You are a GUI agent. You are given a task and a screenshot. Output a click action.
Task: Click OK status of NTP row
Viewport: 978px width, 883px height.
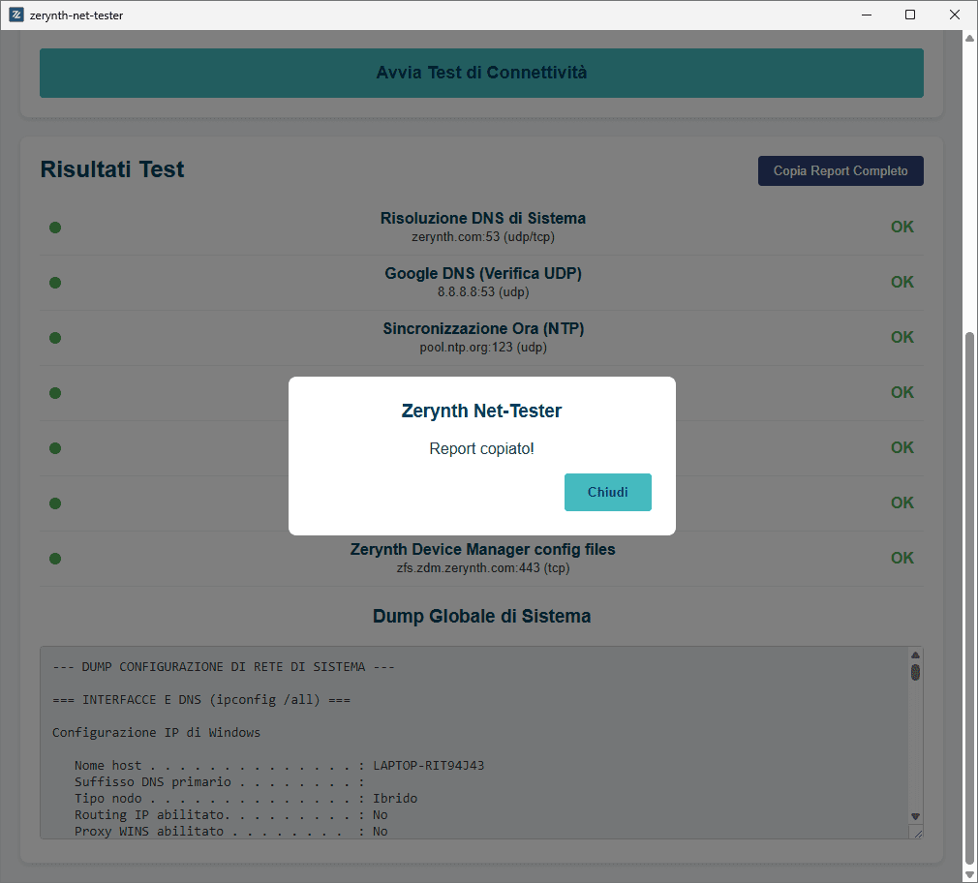(x=902, y=337)
